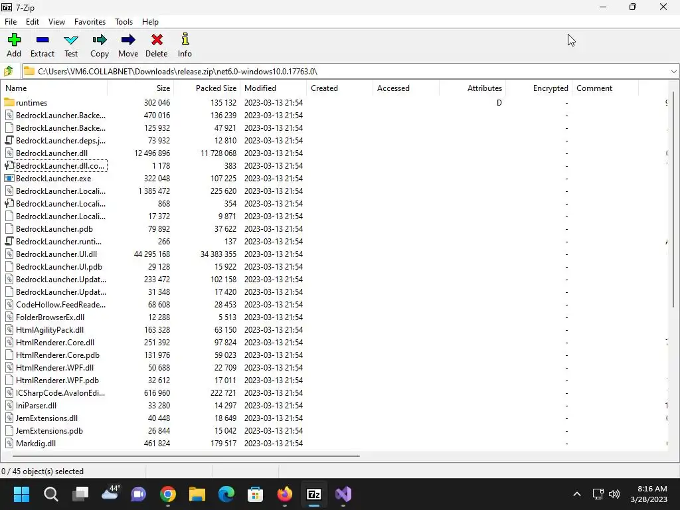Select BedrockLauncher.deps.j... file icon
The width and height of the screenshot is (680, 510).
pyautogui.click(x=9, y=141)
